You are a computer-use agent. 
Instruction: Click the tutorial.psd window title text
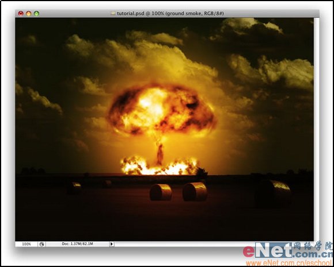pos(170,14)
